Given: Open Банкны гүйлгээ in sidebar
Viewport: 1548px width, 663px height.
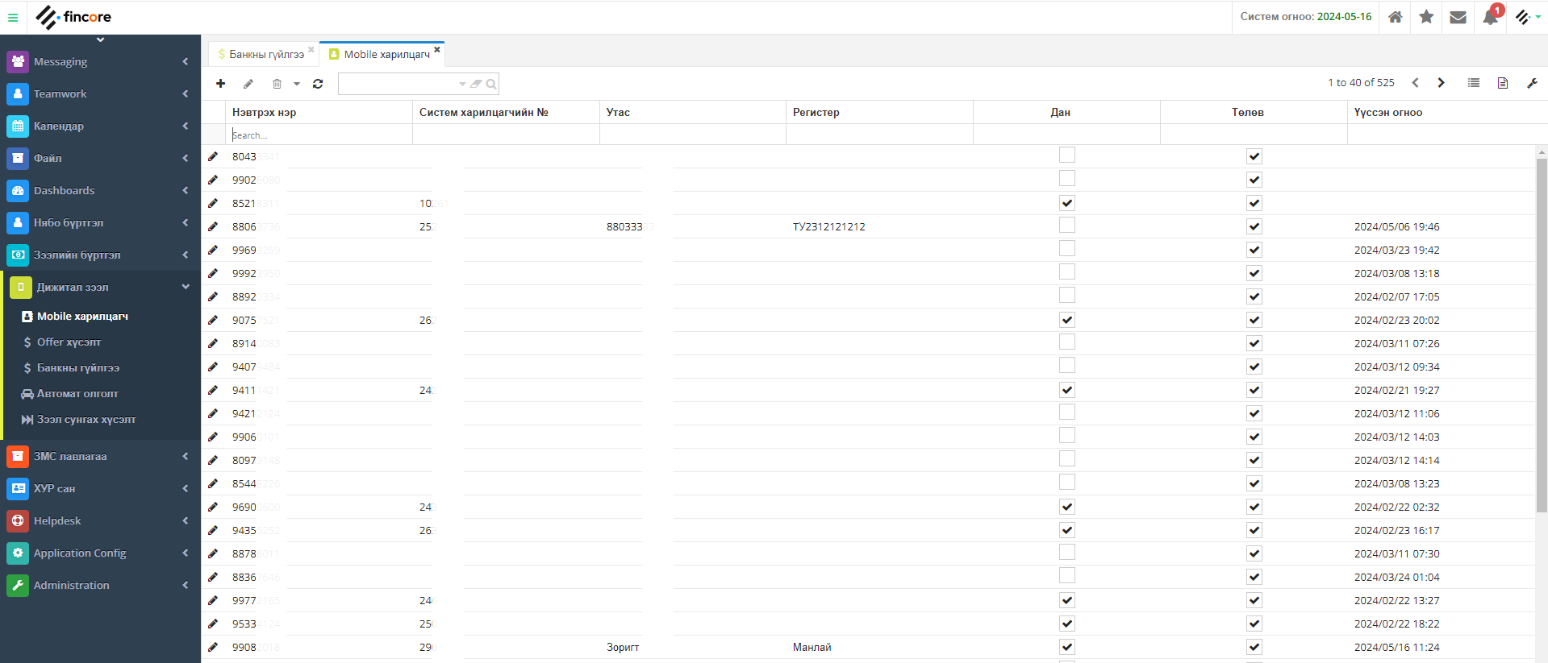Looking at the screenshot, I should pyautogui.click(x=77, y=367).
